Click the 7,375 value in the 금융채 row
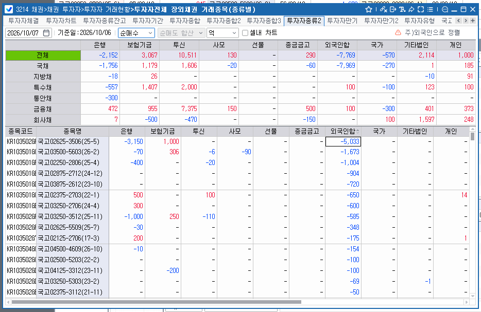The image size is (481, 312). click(189, 108)
